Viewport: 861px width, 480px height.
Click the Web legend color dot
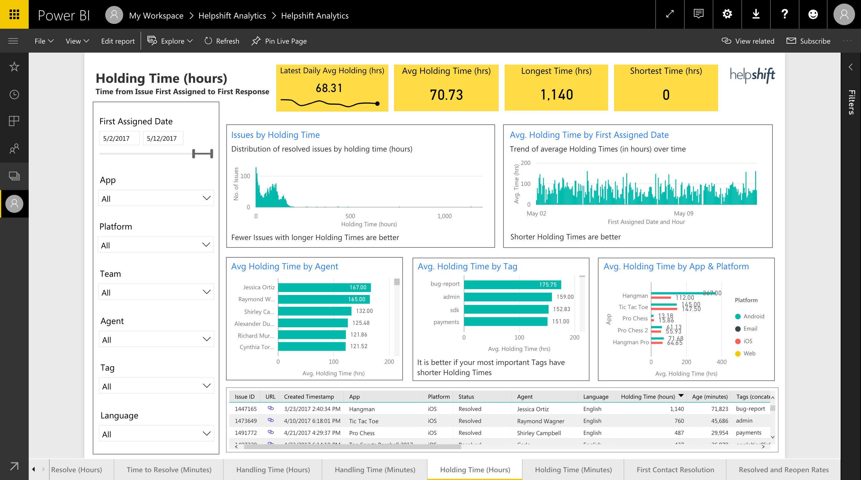738,353
